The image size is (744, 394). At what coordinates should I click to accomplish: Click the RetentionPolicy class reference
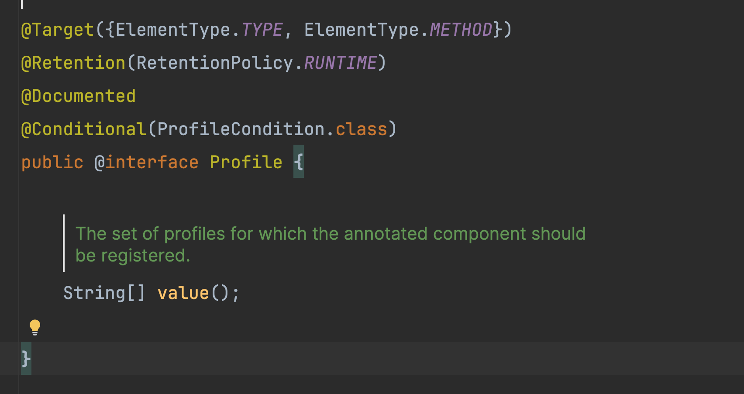(x=215, y=63)
